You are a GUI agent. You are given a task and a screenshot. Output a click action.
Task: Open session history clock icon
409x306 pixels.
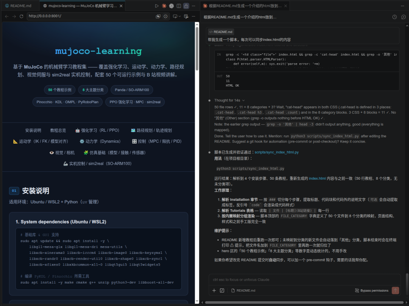click(394, 17)
